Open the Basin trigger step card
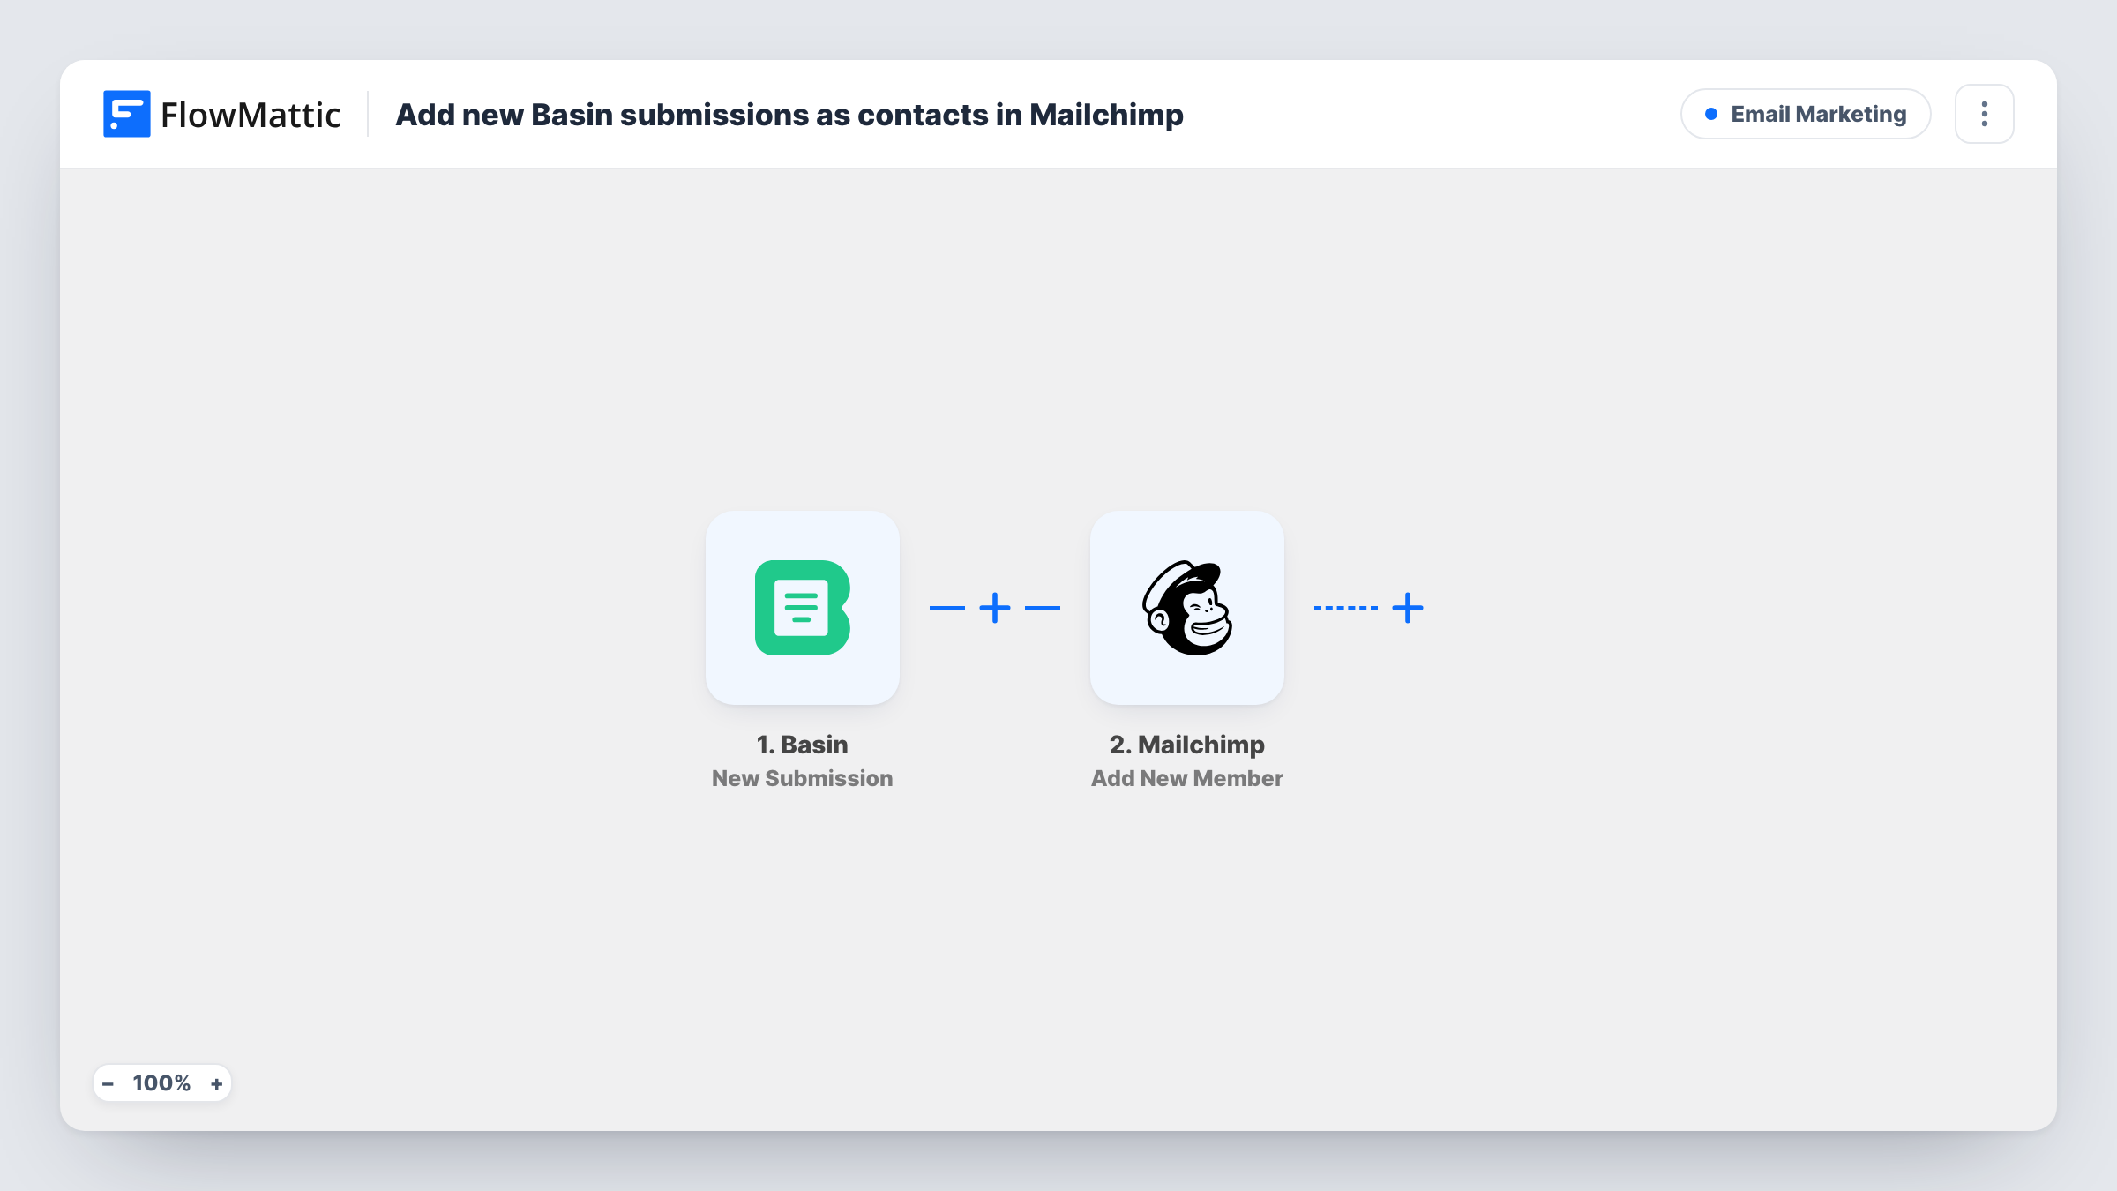The width and height of the screenshot is (2117, 1191). 802,607
